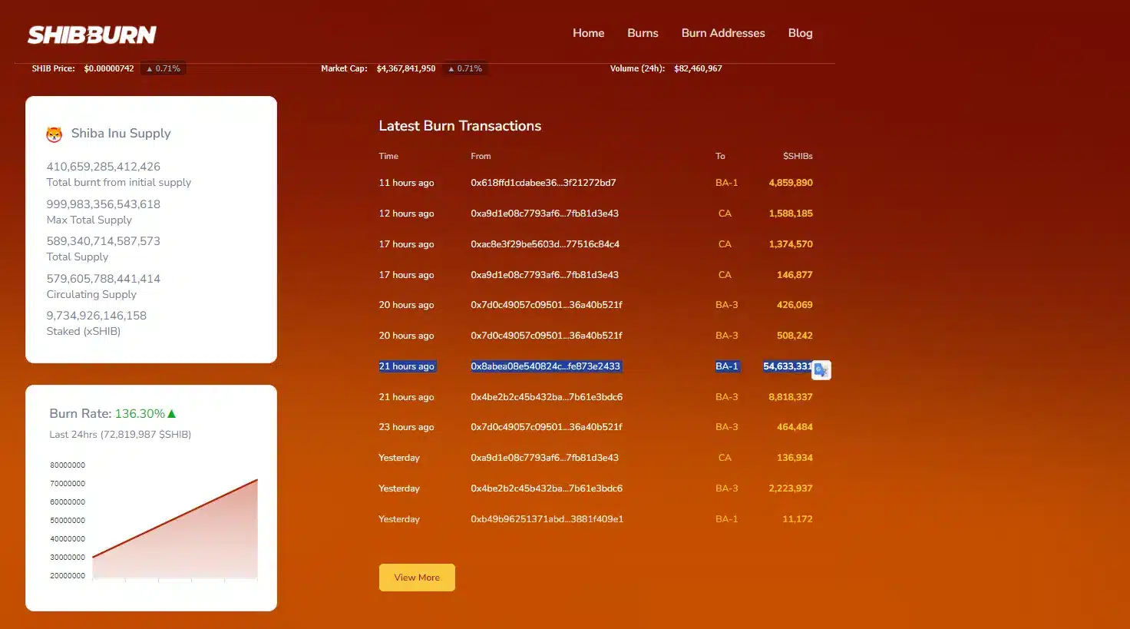Click BA-3 in the 426,069 row
The height and width of the screenshot is (629, 1130).
[726, 305]
